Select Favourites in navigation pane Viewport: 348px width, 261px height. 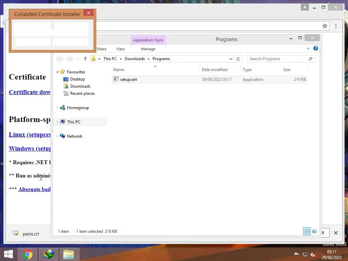pos(76,72)
